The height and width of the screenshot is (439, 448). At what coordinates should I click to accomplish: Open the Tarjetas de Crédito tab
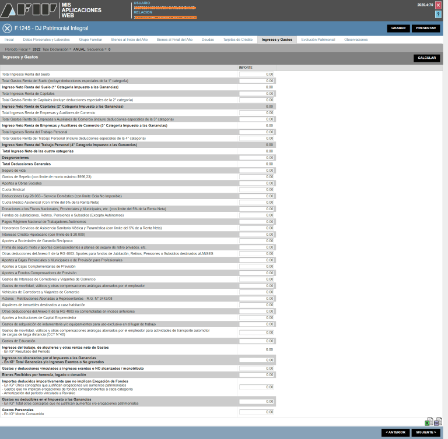[x=237, y=40]
